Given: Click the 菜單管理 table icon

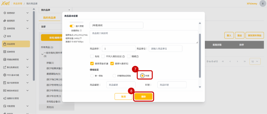Looking at the screenshot, I should [x=5, y=52].
